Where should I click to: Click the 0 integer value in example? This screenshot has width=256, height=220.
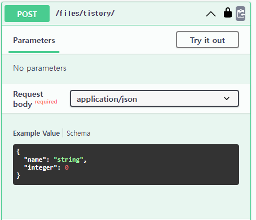67,167
